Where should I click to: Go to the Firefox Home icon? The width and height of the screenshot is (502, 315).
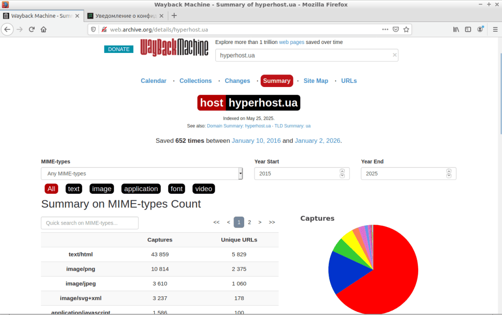click(44, 29)
